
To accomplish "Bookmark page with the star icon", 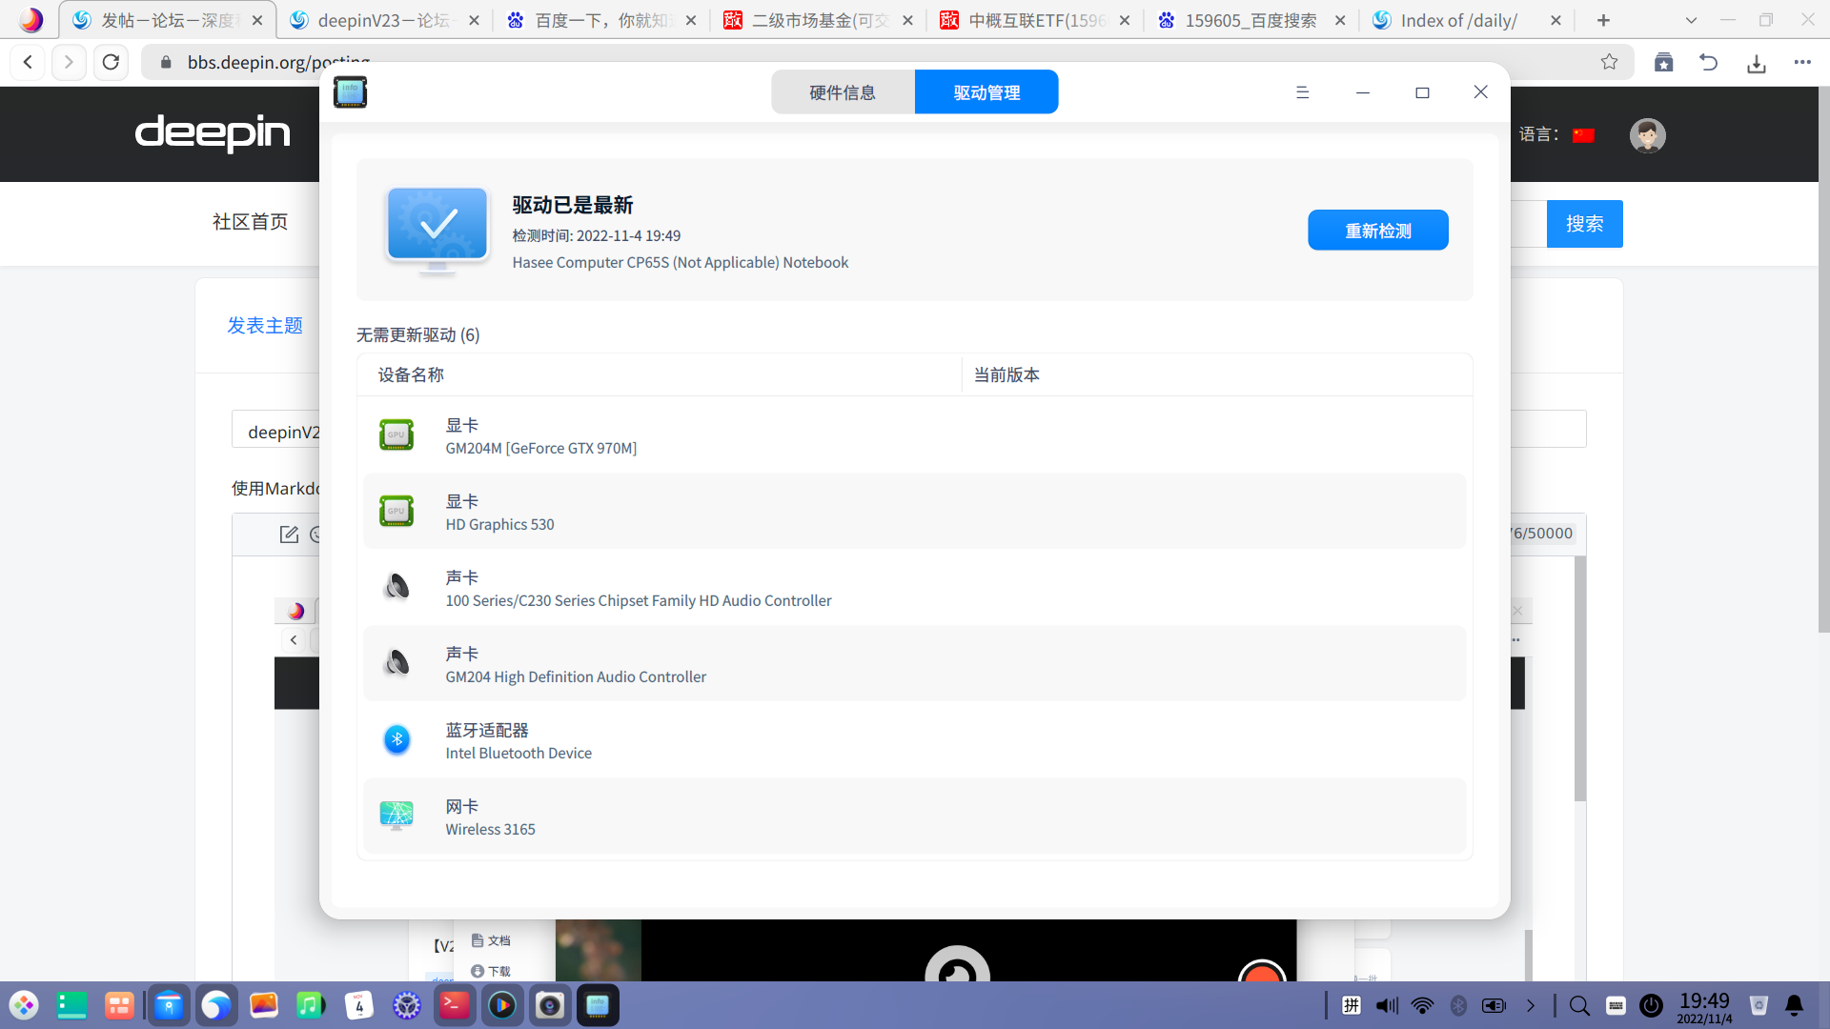I will pos(1609,62).
